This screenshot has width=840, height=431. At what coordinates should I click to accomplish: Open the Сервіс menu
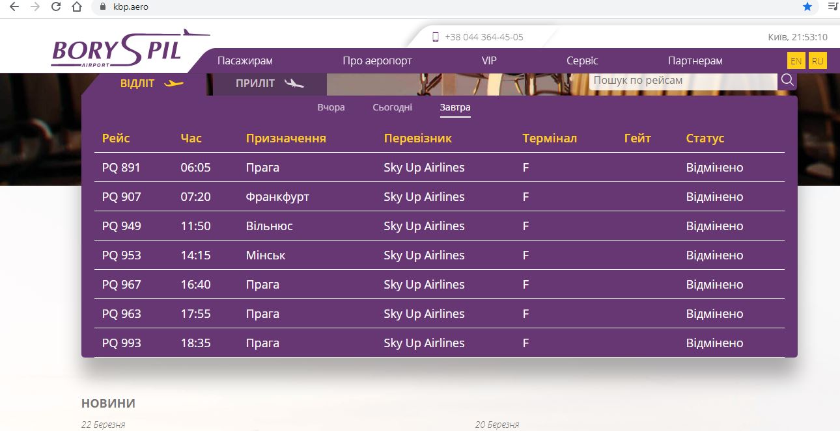(582, 61)
